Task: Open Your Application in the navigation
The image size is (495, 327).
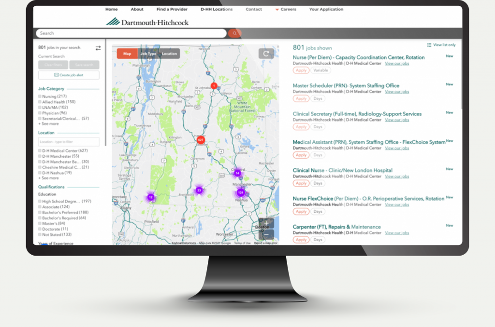Action: point(326,10)
